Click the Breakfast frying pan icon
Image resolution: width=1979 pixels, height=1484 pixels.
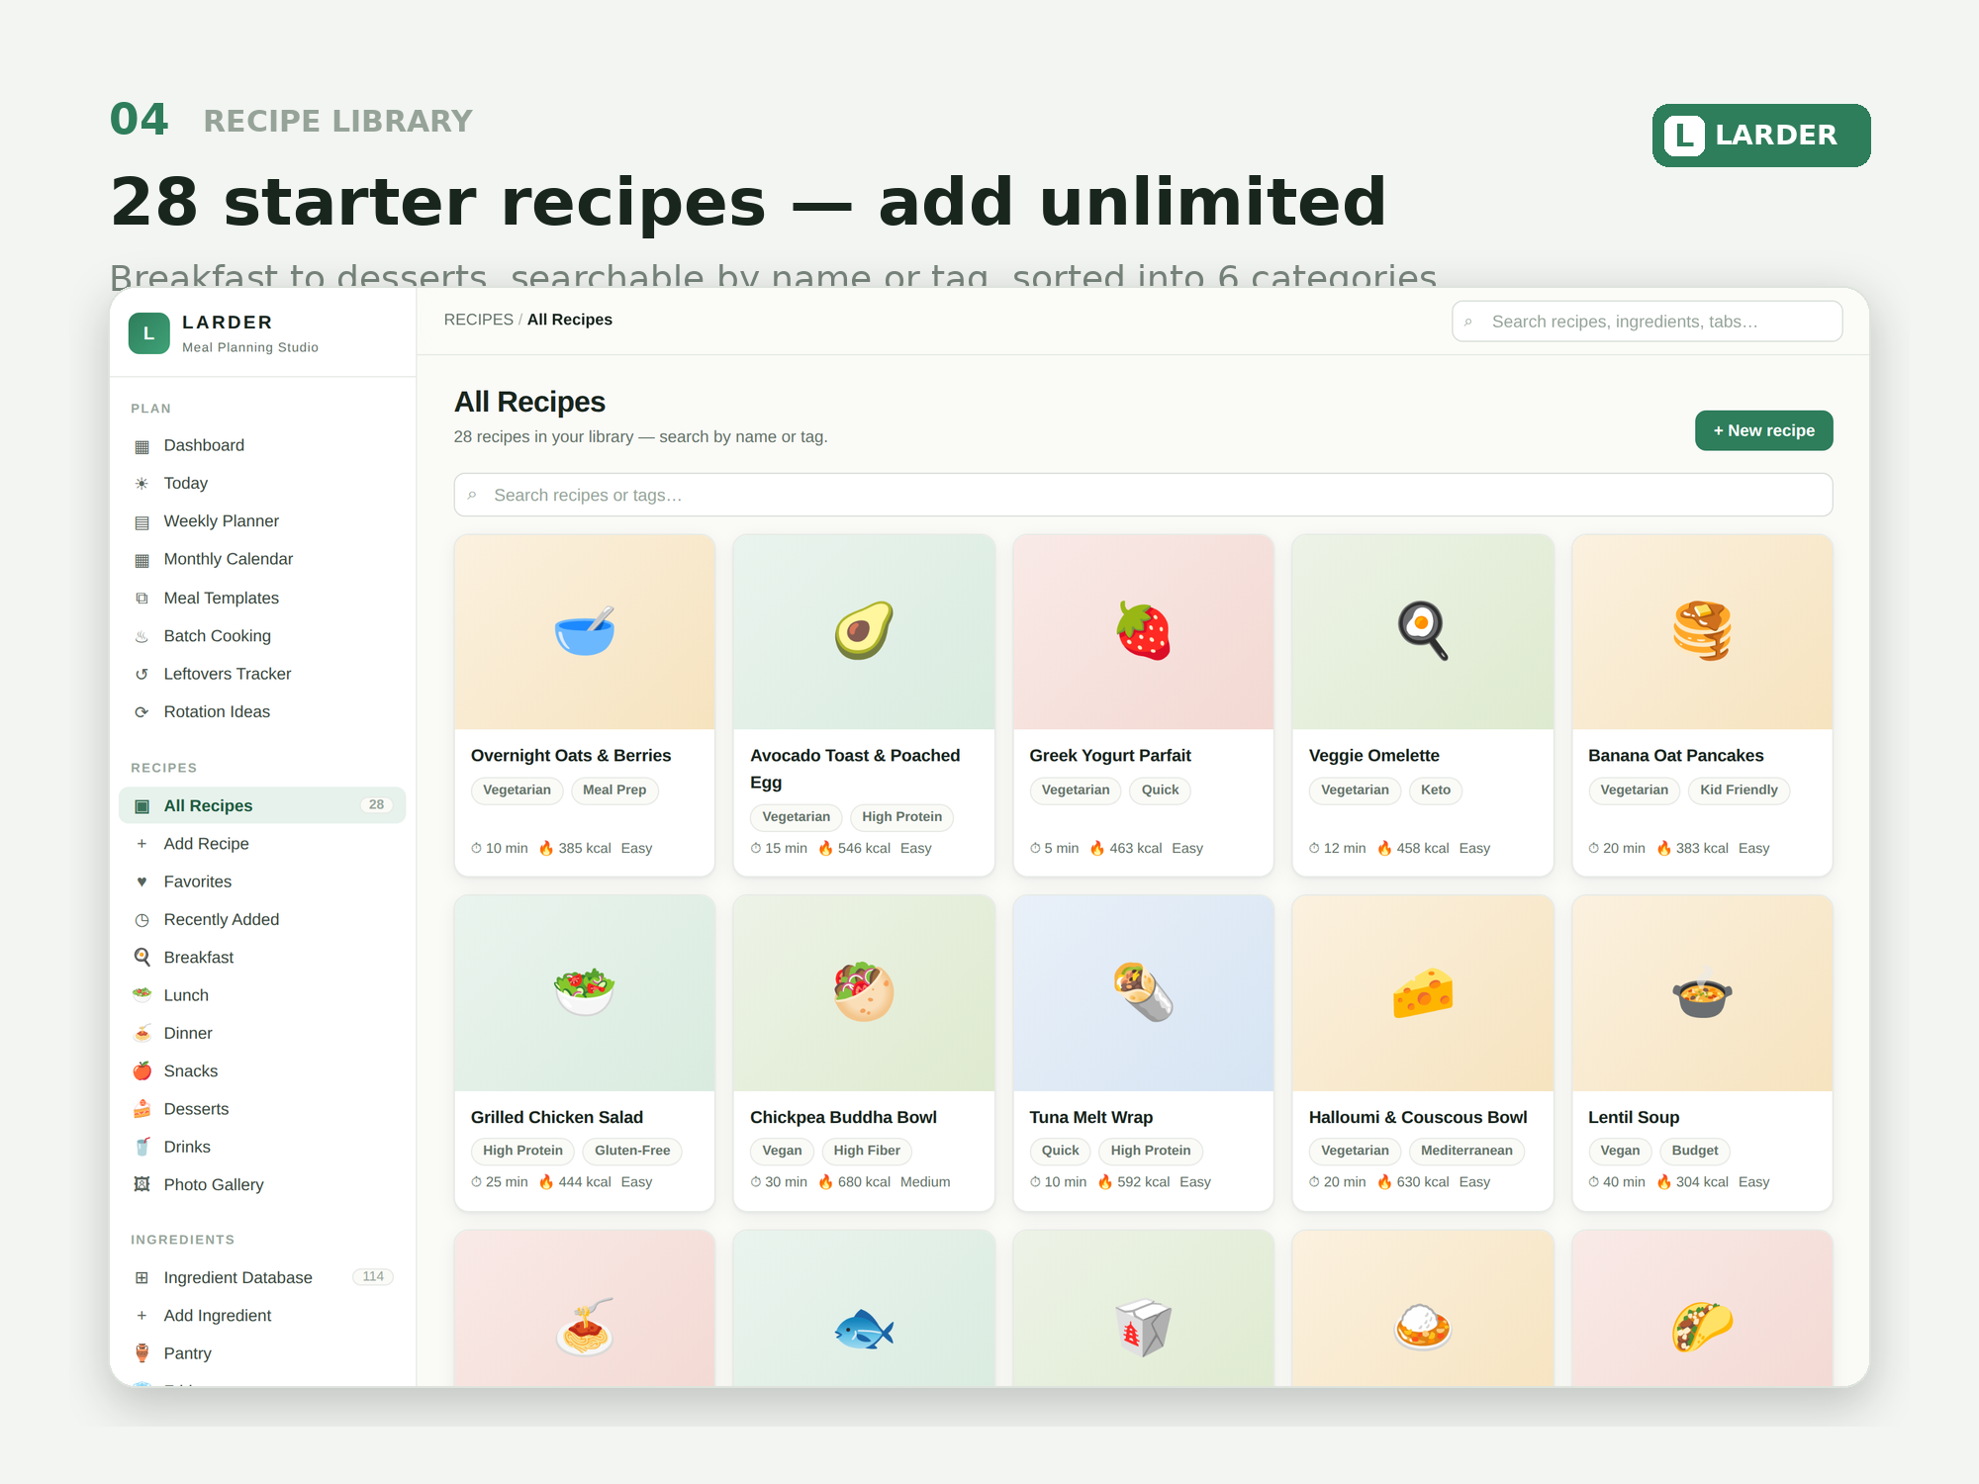(141, 958)
